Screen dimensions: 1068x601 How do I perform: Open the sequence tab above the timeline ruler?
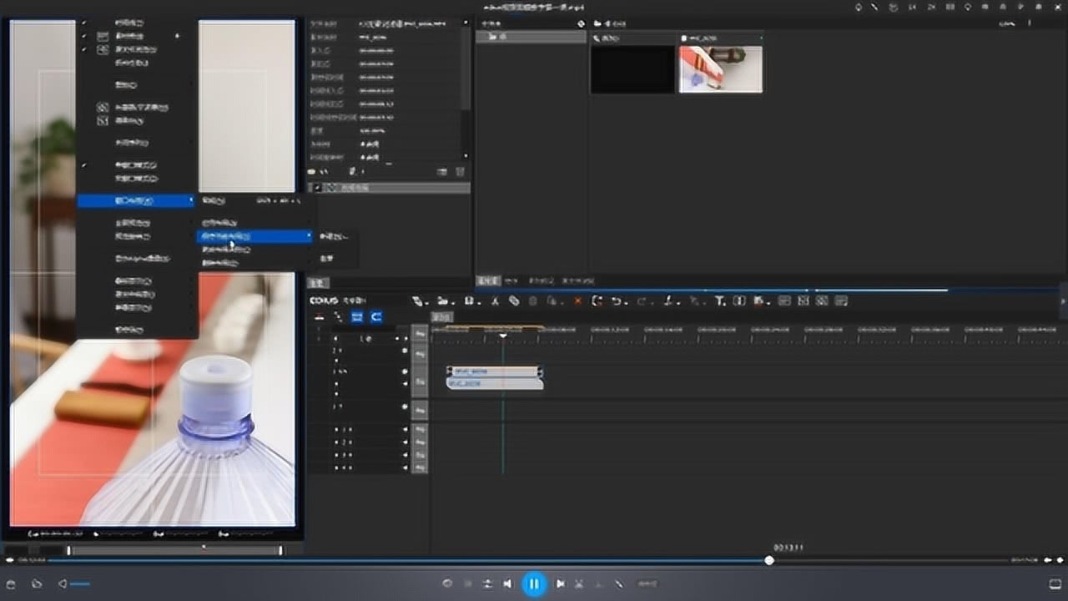[x=441, y=317]
